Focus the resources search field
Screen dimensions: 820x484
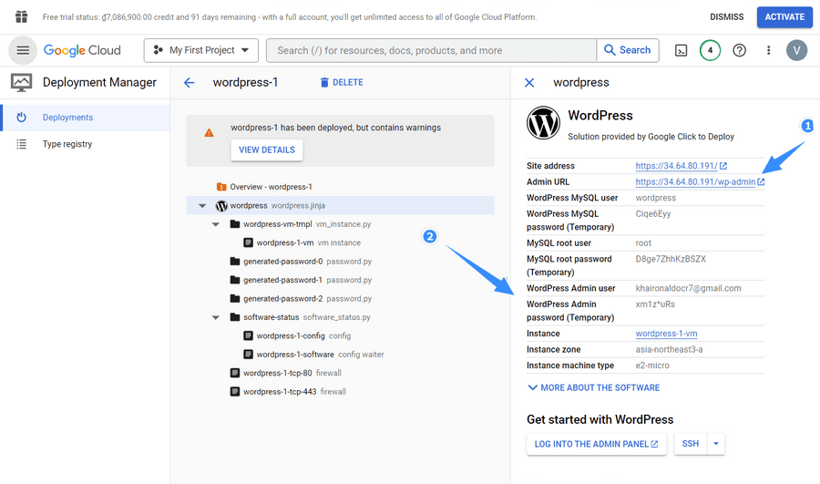click(x=432, y=50)
